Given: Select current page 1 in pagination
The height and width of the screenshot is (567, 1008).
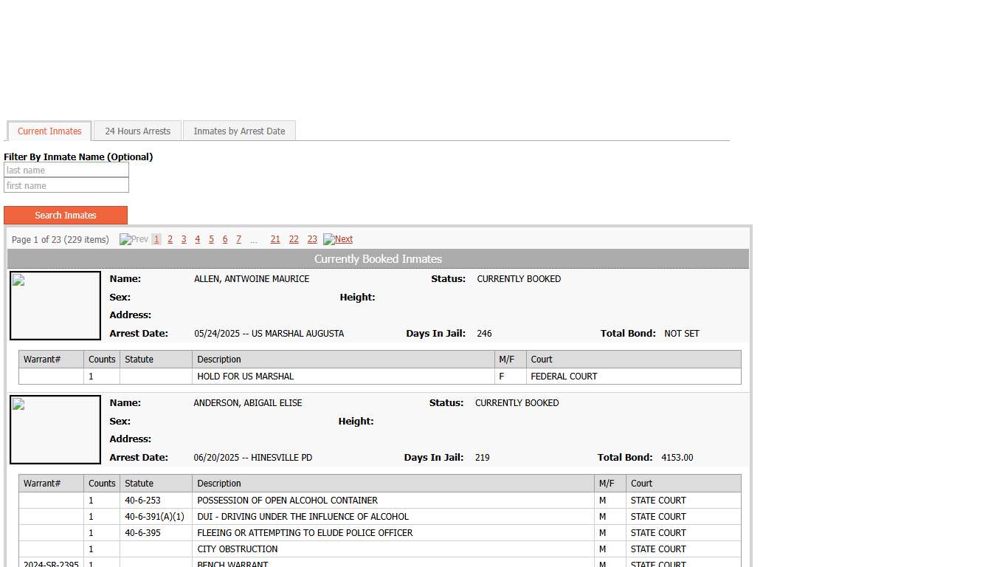Looking at the screenshot, I should (x=156, y=239).
